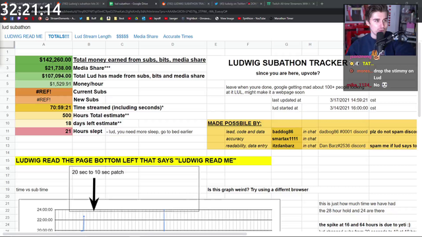
Task: Click 'dadbog86 #0001 discord' cell
Action: tap(343, 132)
